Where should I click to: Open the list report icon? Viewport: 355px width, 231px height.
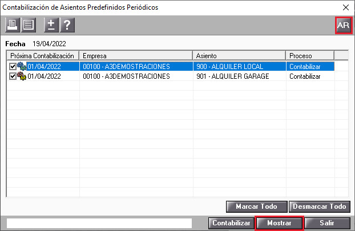pyautogui.click(x=29, y=25)
